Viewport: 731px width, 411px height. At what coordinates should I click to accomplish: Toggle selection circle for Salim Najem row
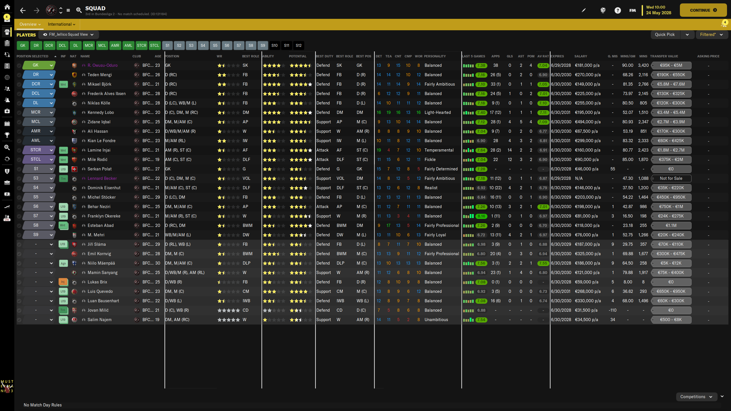(19, 320)
